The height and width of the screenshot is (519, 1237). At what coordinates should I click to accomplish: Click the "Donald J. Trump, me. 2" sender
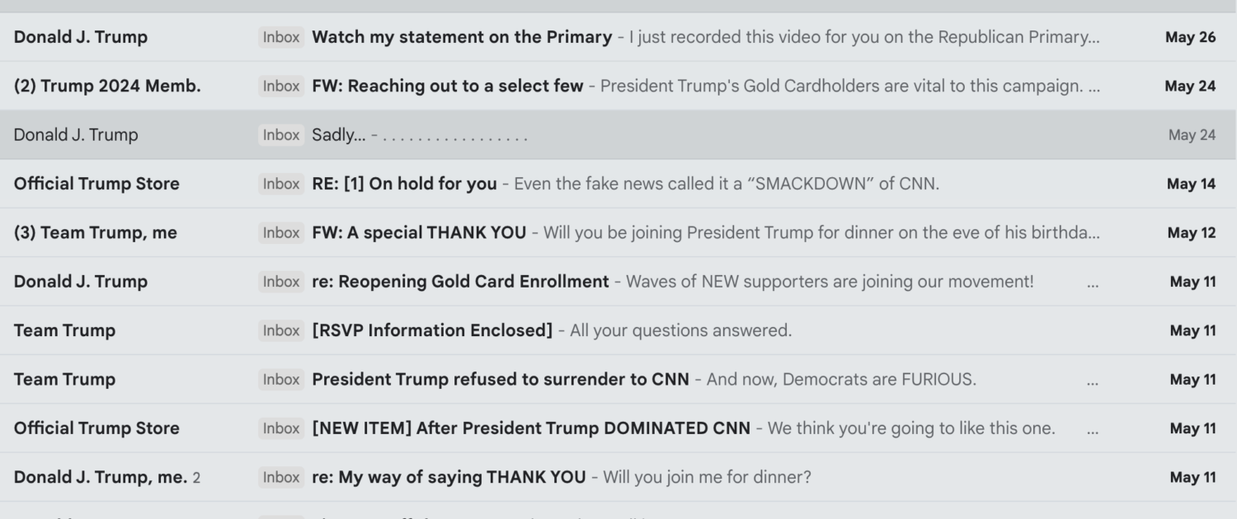[x=106, y=477]
